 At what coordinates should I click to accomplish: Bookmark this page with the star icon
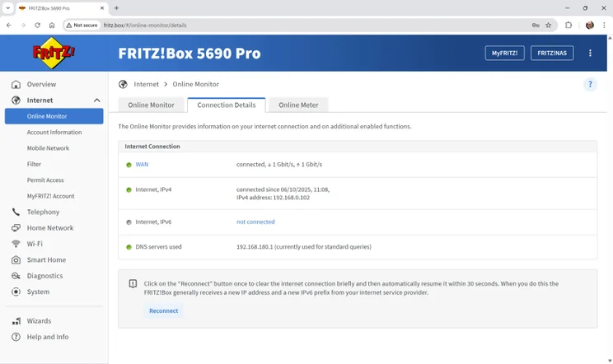[549, 26]
